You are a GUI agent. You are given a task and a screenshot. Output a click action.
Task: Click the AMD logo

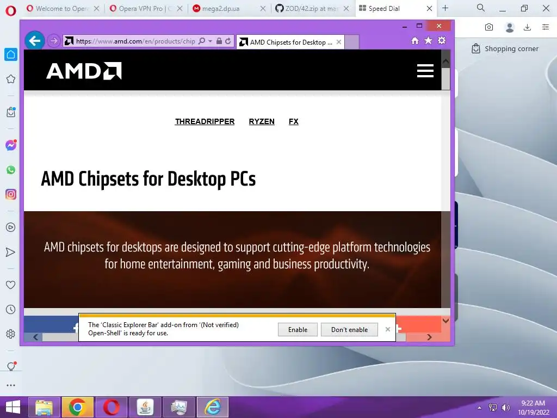tap(84, 71)
